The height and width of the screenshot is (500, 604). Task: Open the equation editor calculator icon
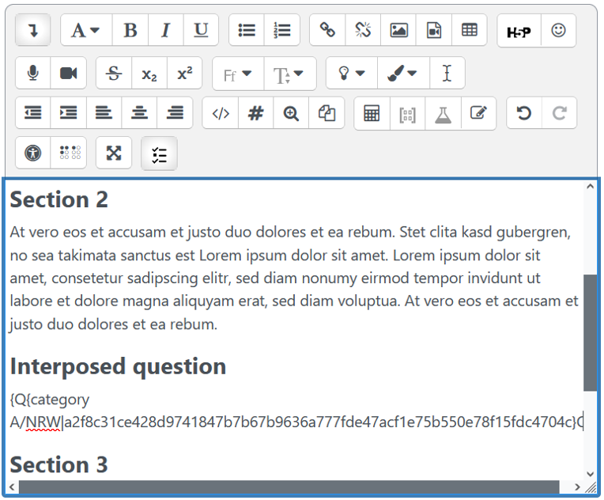(372, 113)
